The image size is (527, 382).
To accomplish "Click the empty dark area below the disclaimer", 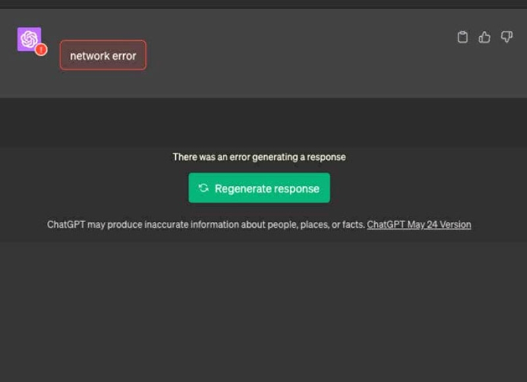I will click(263, 310).
